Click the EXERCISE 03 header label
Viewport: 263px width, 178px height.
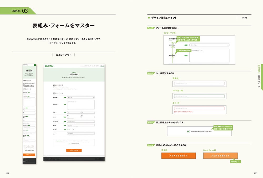click(x=20, y=11)
